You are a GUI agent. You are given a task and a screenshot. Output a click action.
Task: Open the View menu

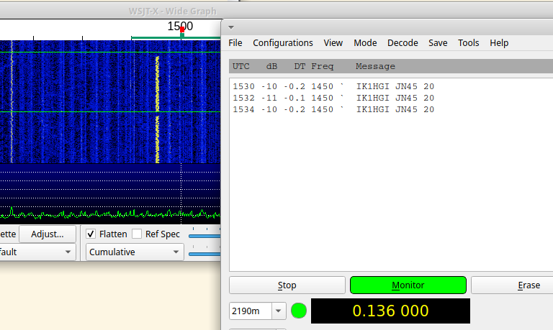click(x=333, y=43)
